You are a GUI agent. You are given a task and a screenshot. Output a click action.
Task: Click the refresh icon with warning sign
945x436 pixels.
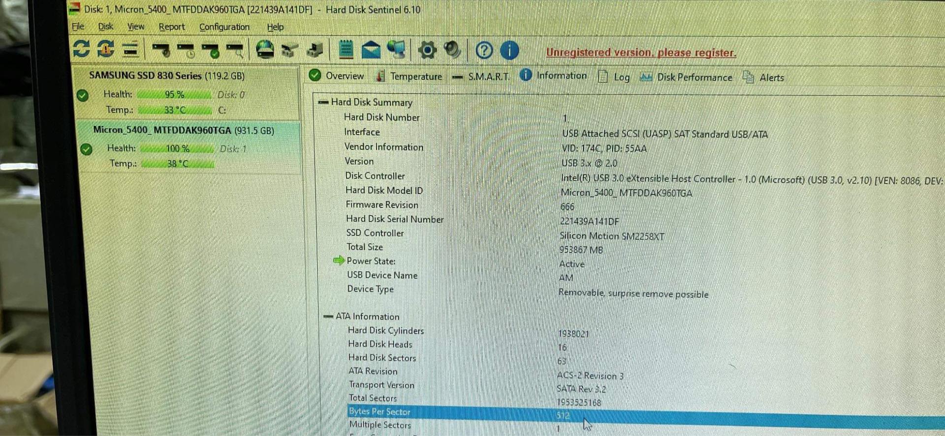[x=106, y=49]
